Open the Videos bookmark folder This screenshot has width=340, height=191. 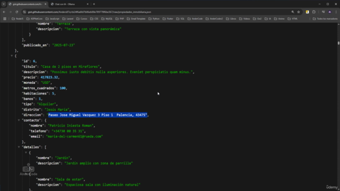[x=244, y=19]
